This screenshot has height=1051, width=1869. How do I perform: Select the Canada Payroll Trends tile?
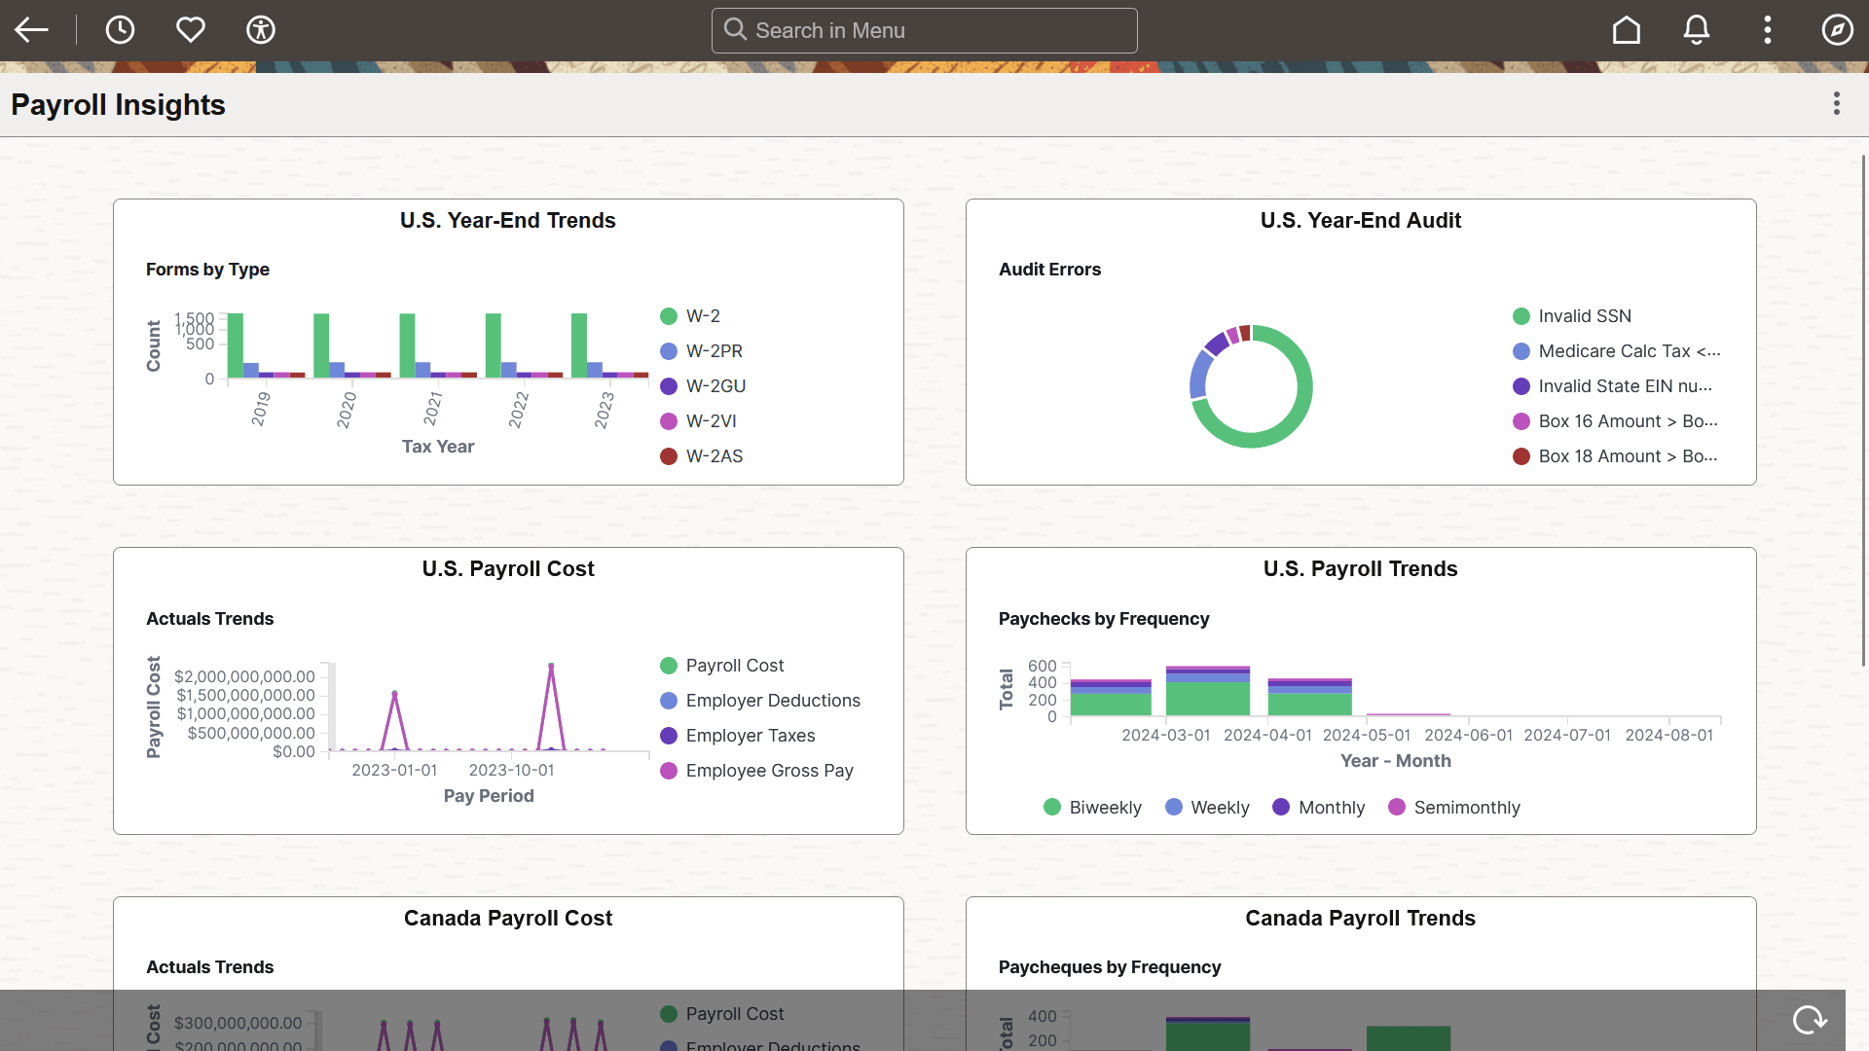(1360, 918)
